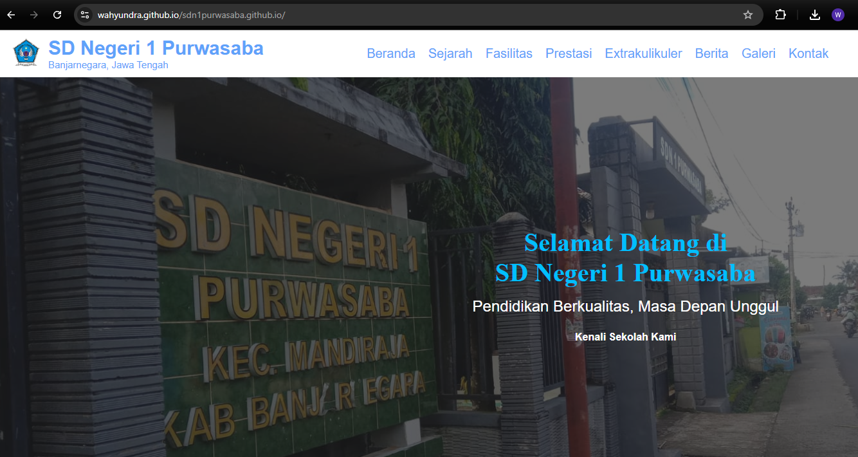Click the blue hero text SD Negeri 1 Purwasaba
The width and height of the screenshot is (858, 457).
coord(625,274)
